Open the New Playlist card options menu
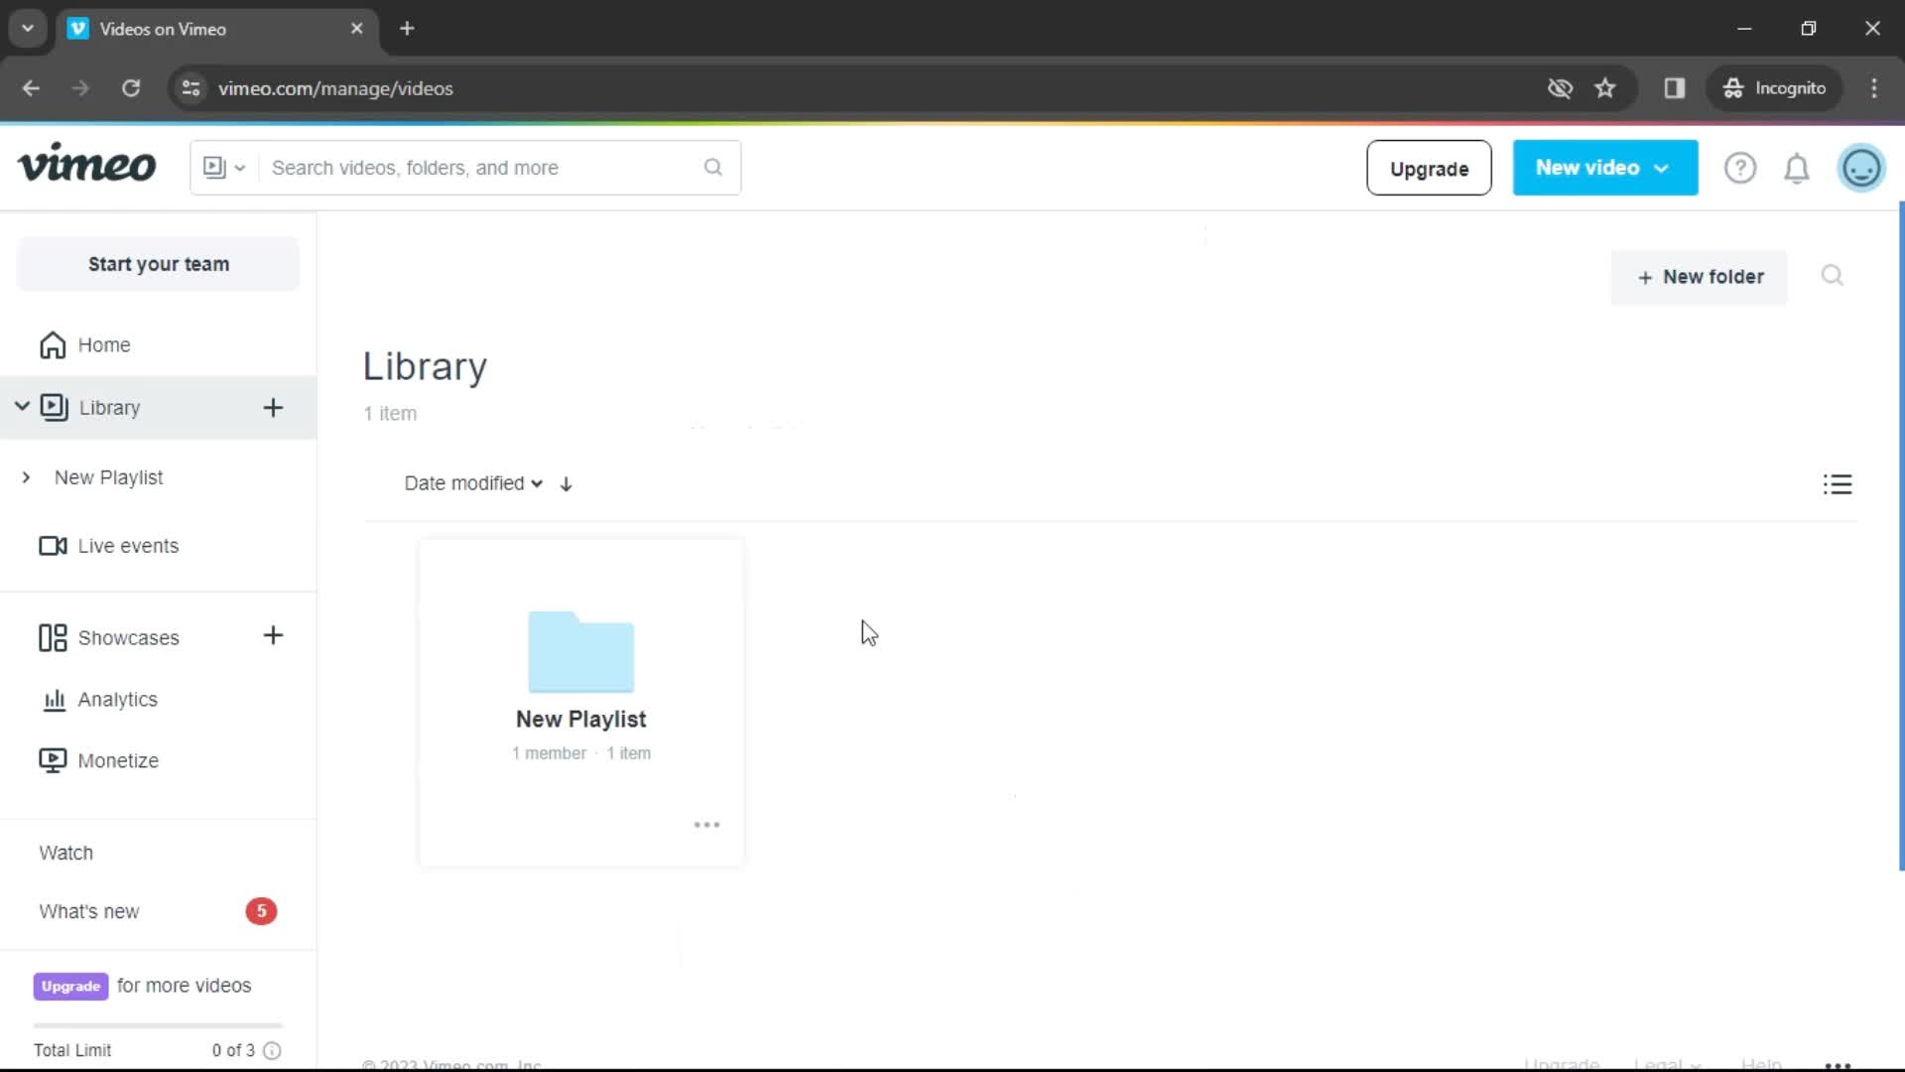This screenshot has width=1905, height=1072. [x=706, y=825]
